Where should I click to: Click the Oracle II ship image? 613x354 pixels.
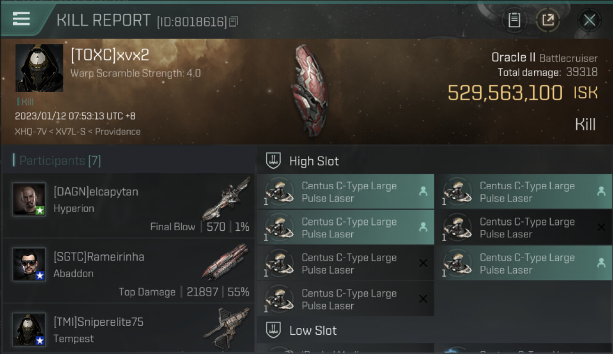pos(309,90)
